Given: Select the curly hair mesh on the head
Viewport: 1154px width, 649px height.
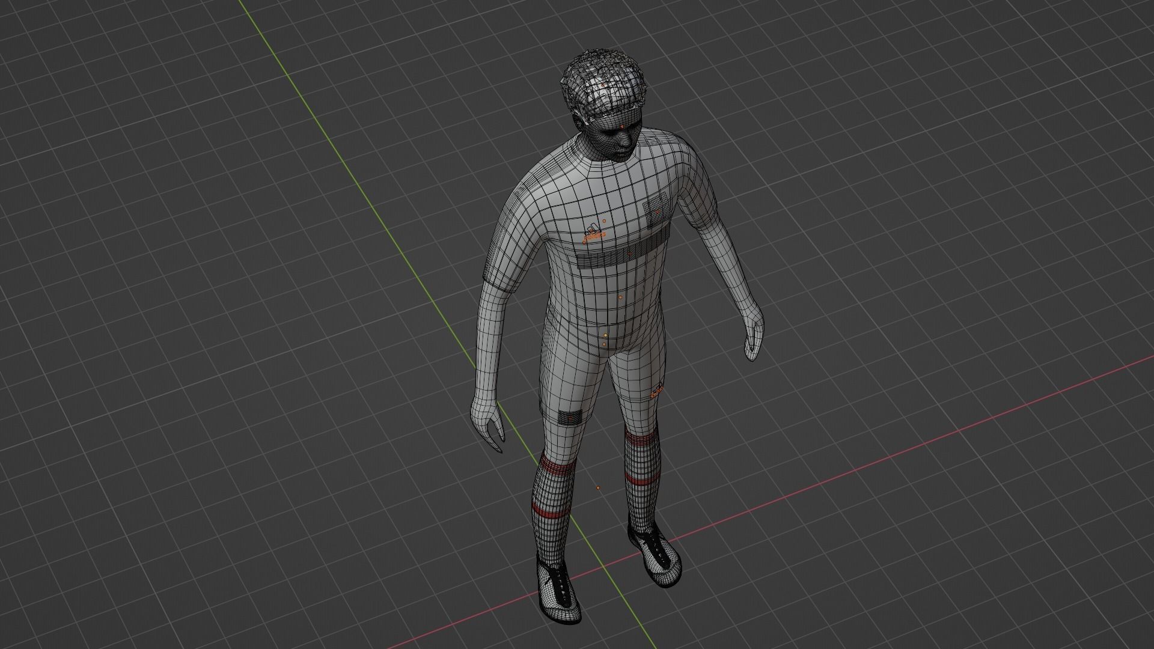Looking at the screenshot, I should click(603, 87).
